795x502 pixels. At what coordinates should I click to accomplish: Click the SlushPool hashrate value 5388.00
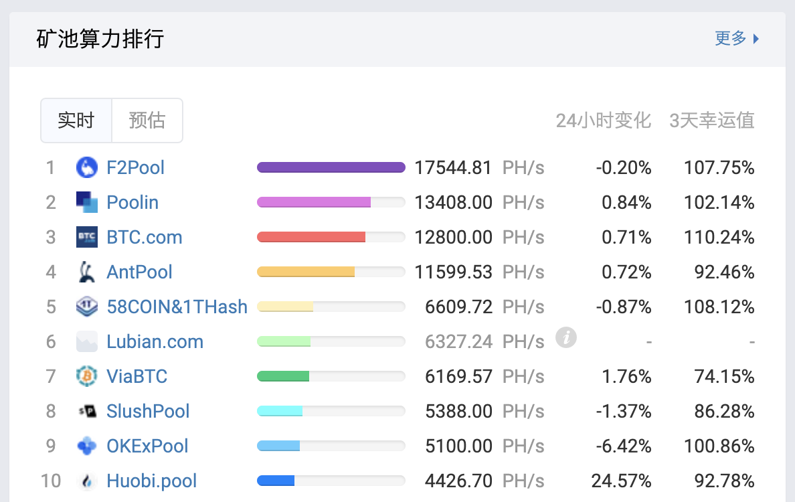(459, 411)
